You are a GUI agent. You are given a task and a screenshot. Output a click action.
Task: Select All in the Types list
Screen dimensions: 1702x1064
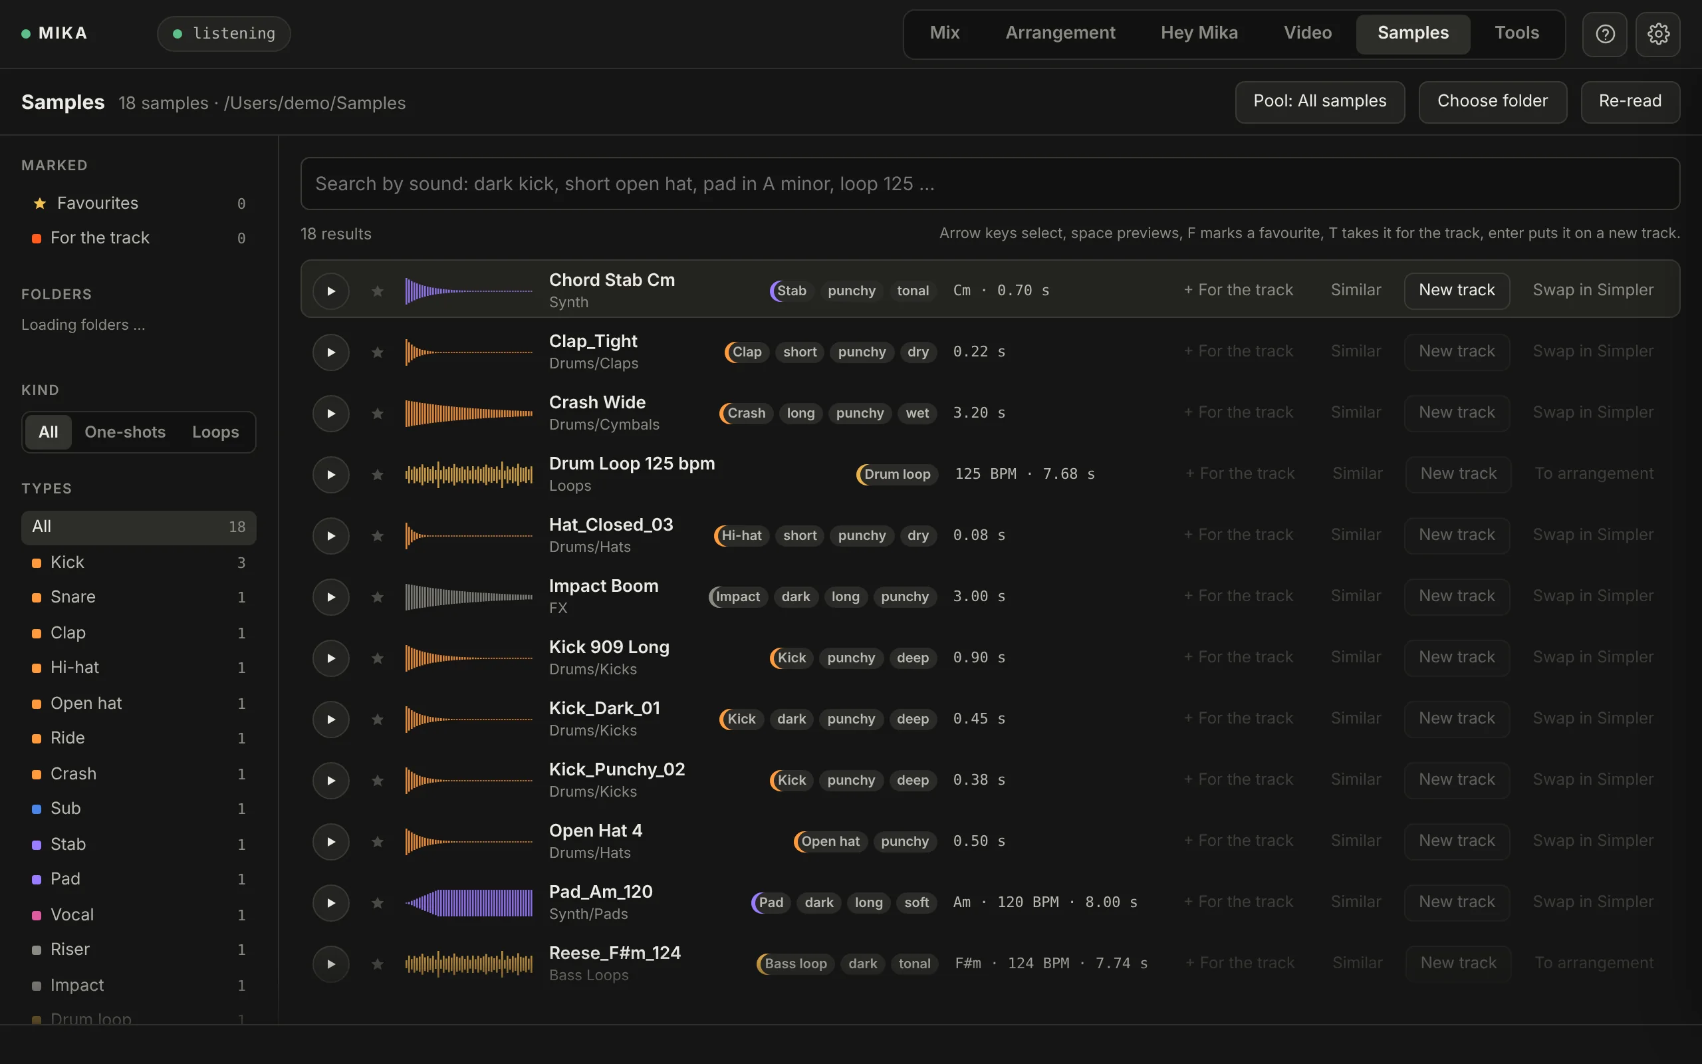[x=138, y=527]
